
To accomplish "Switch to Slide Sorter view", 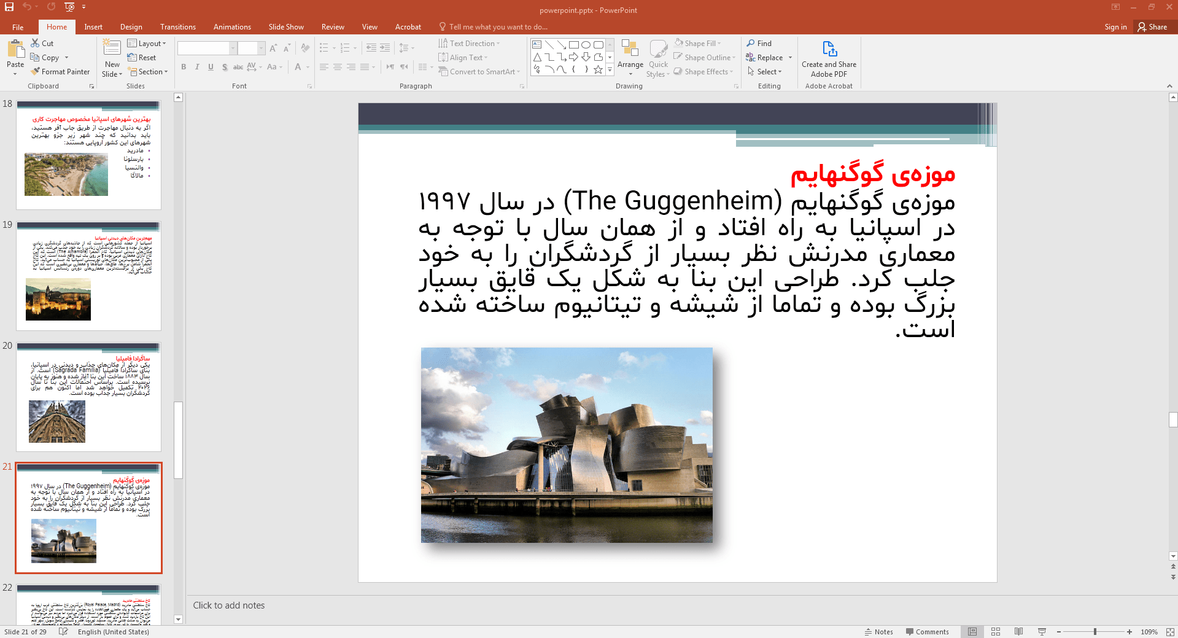I will (x=996, y=632).
